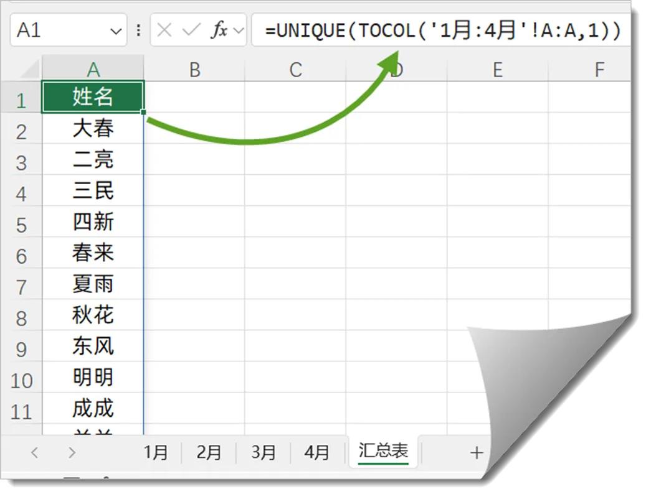646x494 pixels.
Task: Click cell A1 containing 姓名
Action: tap(93, 97)
